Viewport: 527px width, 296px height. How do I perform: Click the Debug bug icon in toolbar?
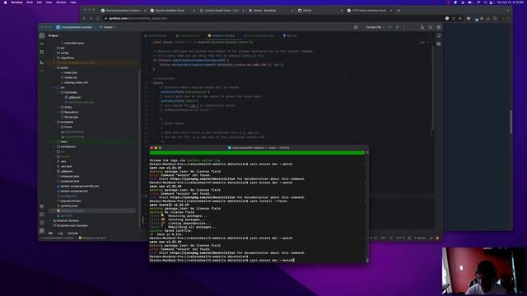pyautogui.click(x=397, y=27)
